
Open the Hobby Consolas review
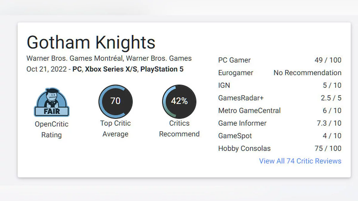coord(244,148)
